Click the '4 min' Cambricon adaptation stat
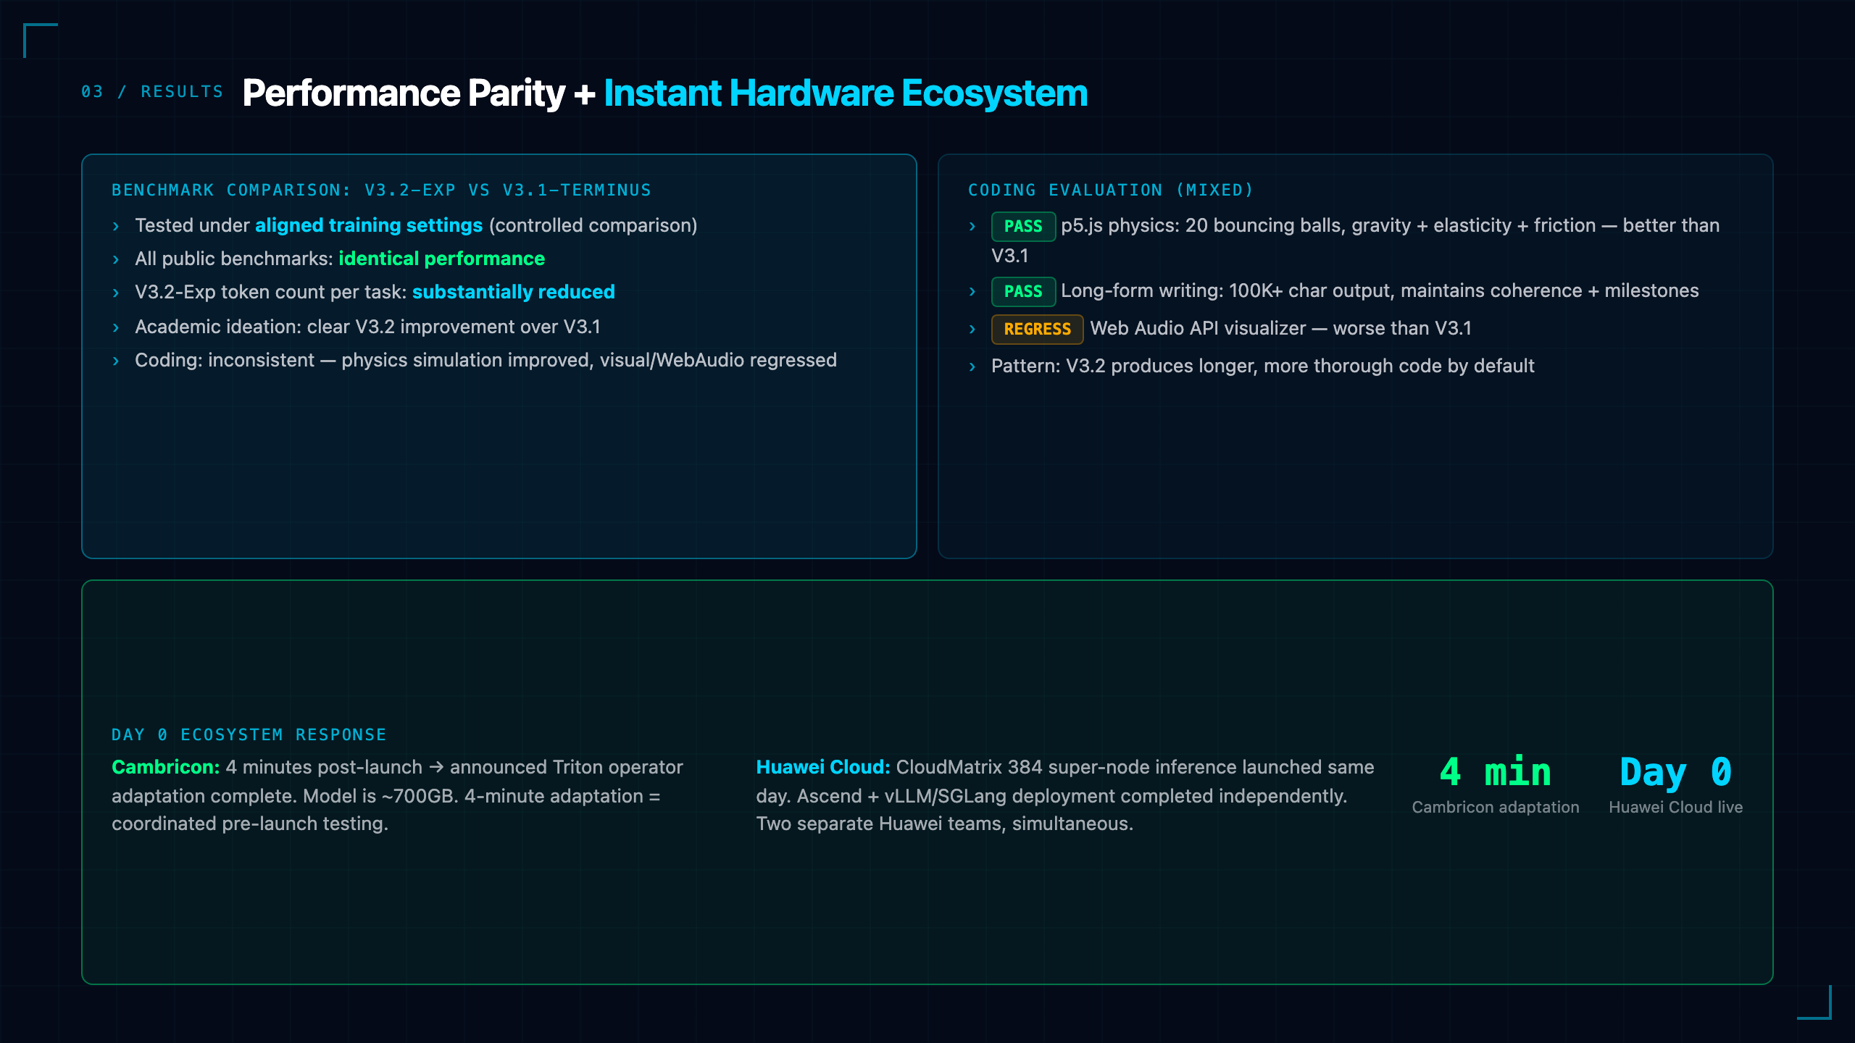This screenshot has width=1855, height=1043. tap(1496, 772)
